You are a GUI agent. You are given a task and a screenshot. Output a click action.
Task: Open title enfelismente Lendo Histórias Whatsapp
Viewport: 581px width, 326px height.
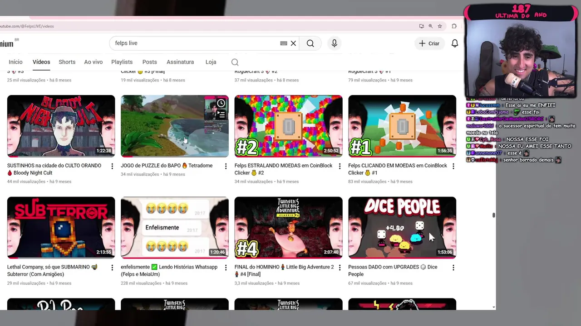coord(169,271)
